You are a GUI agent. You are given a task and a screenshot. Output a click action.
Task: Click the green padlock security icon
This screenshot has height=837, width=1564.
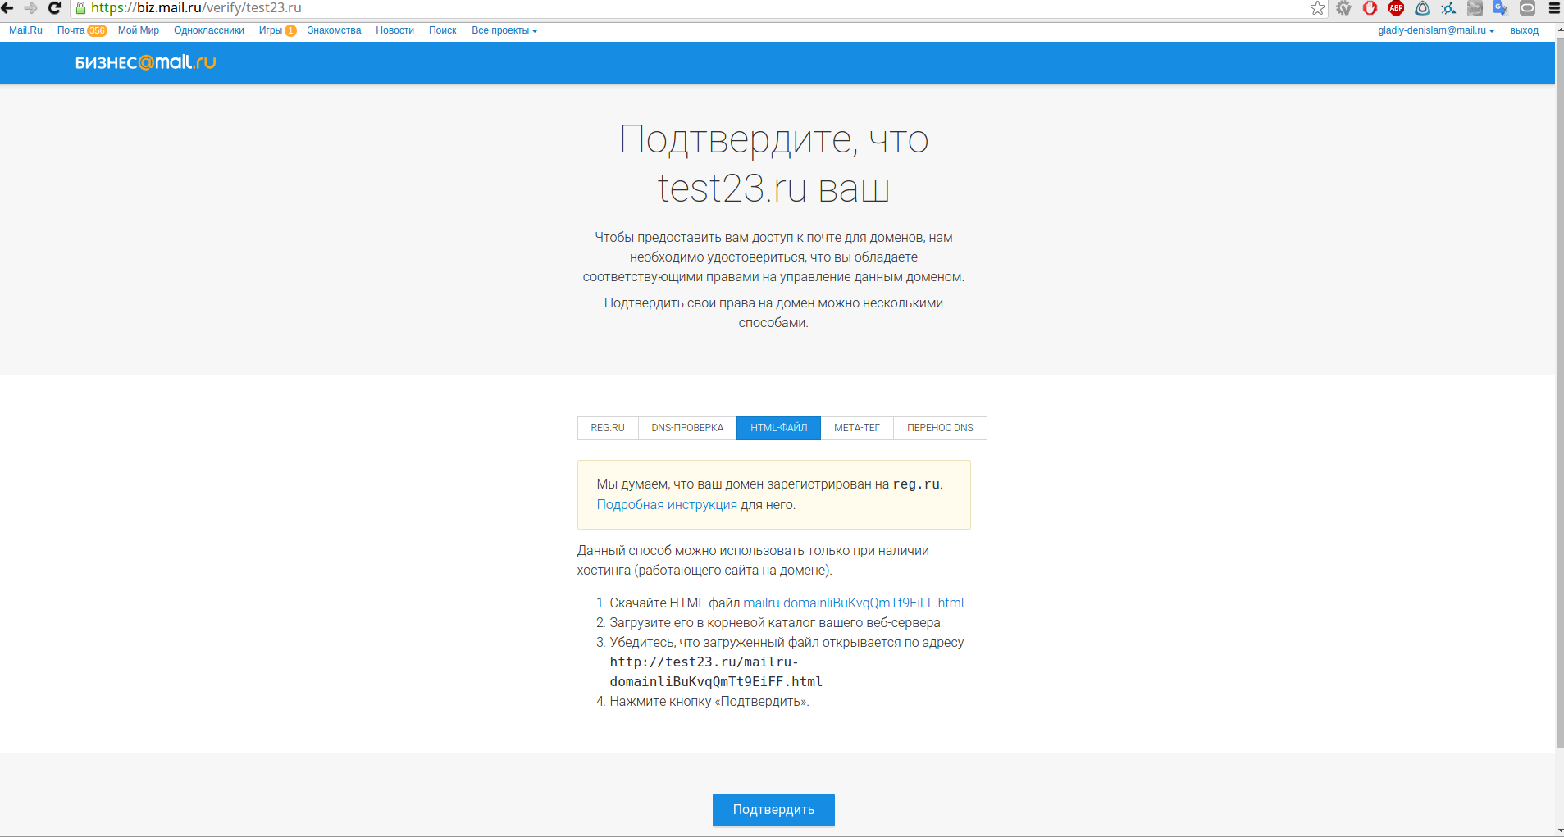(80, 8)
